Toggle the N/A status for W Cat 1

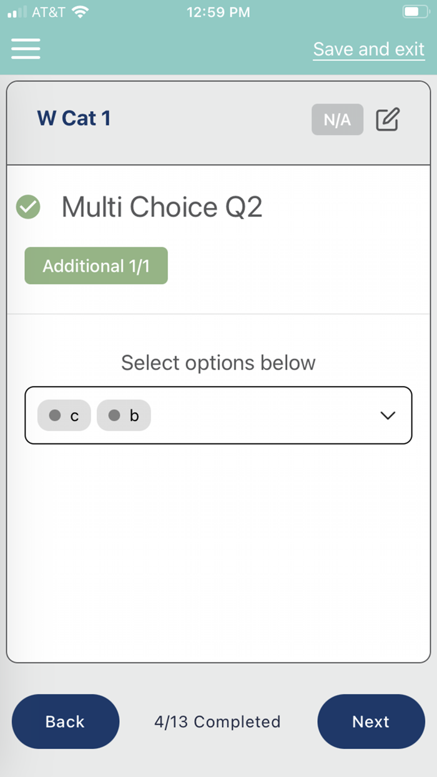337,119
